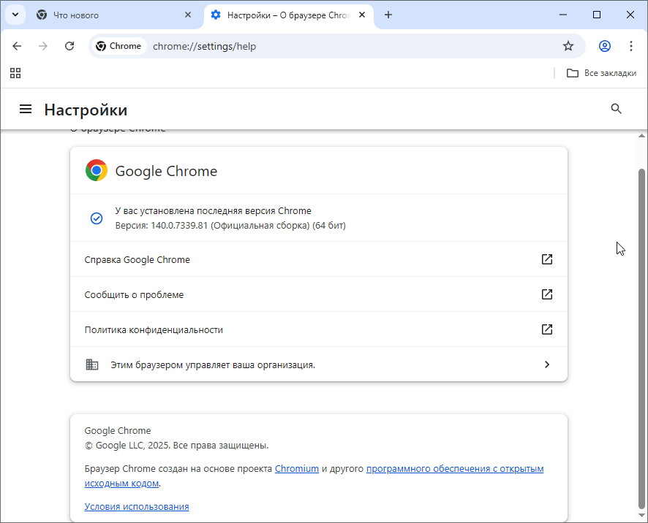The image size is (648, 523).
Task: Open Условия использования link
Action: pos(137,507)
